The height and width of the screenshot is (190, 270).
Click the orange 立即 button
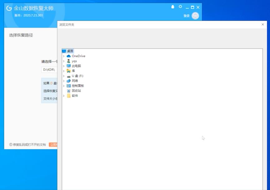(53, 144)
